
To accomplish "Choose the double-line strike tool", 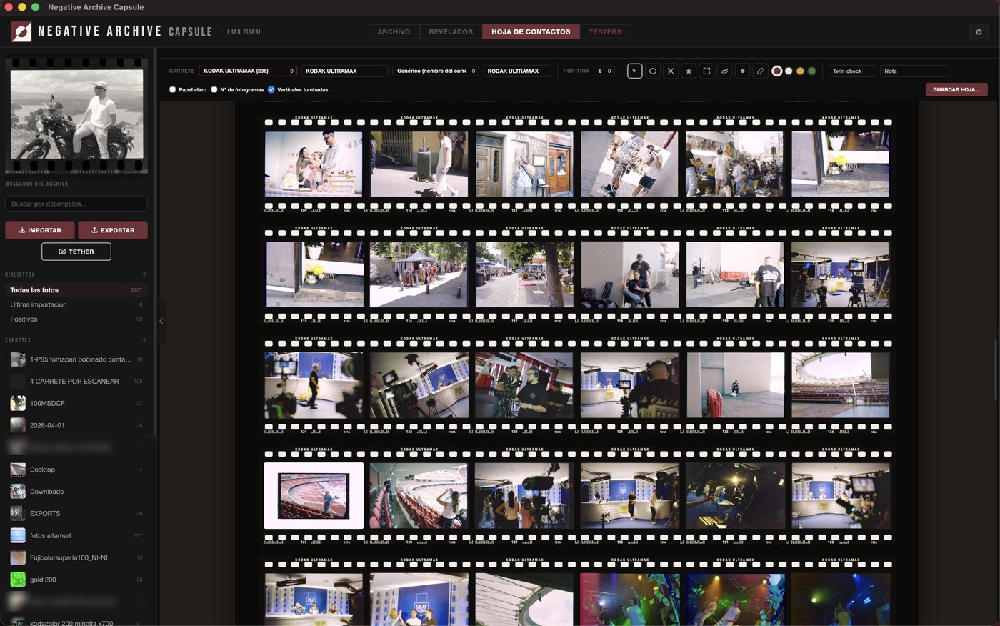I will pos(724,71).
